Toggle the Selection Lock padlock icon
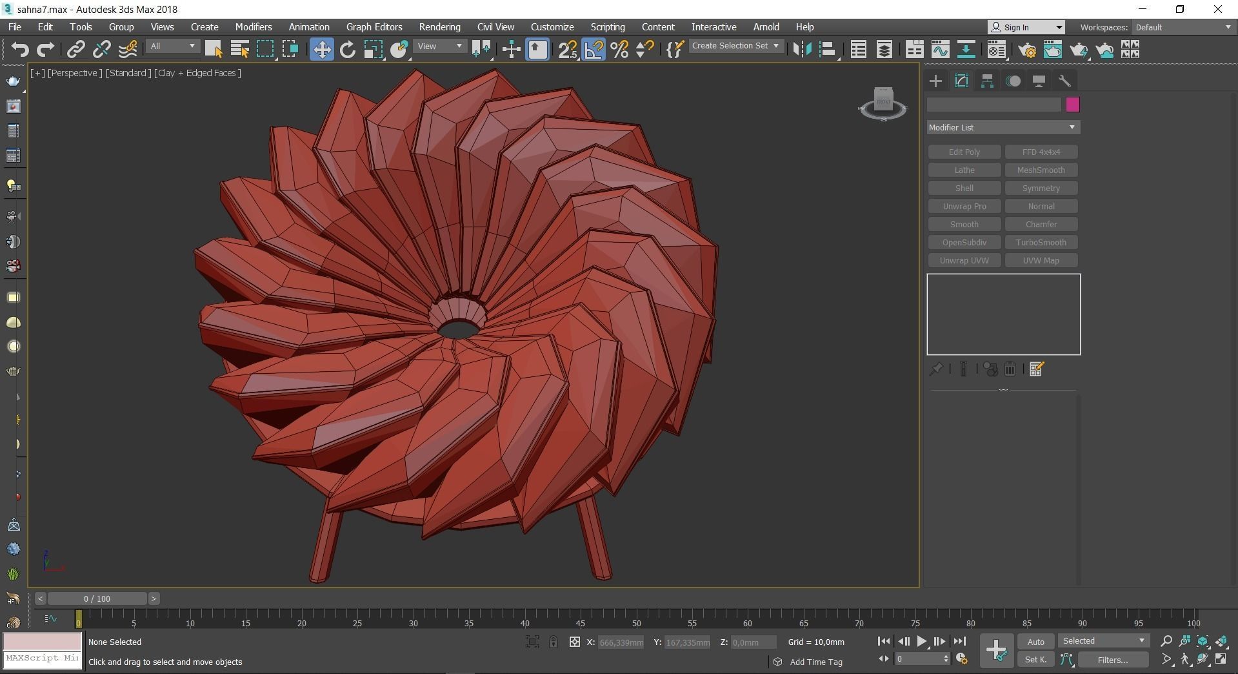This screenshot has width=1238, height=674. (x=553, y=642)
